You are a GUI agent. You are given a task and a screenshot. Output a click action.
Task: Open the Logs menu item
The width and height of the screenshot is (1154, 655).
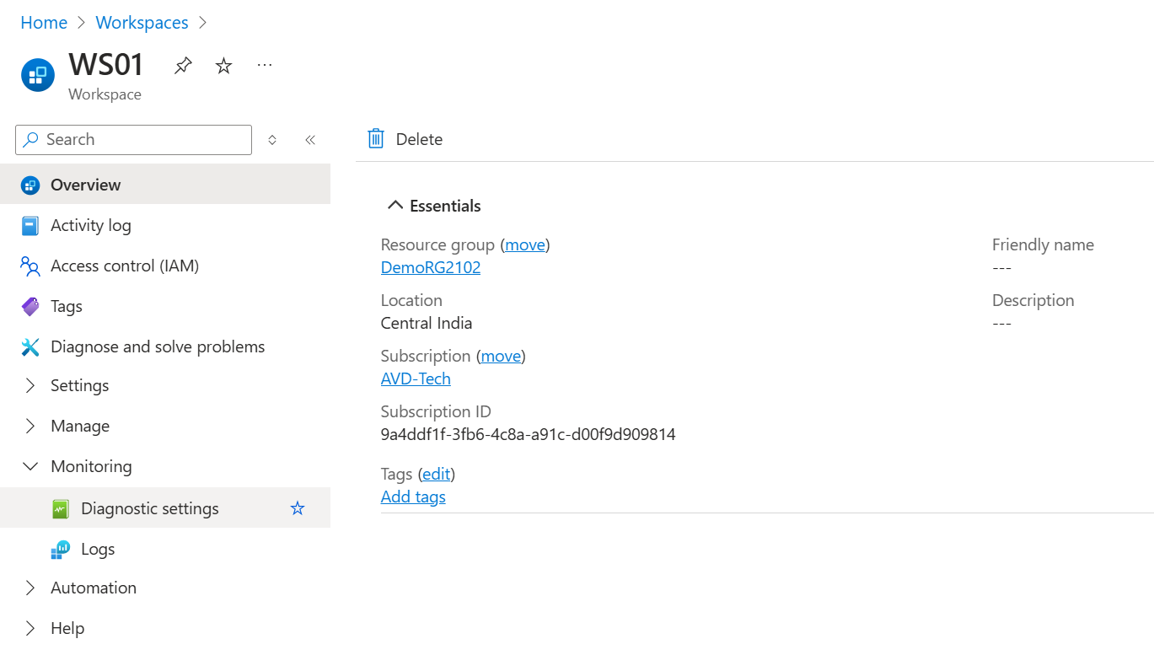[x=165, y=549]
